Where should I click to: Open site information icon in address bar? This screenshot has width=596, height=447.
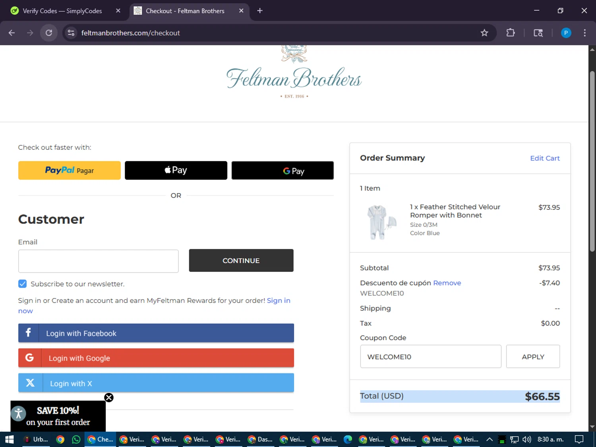coord(71,33)
